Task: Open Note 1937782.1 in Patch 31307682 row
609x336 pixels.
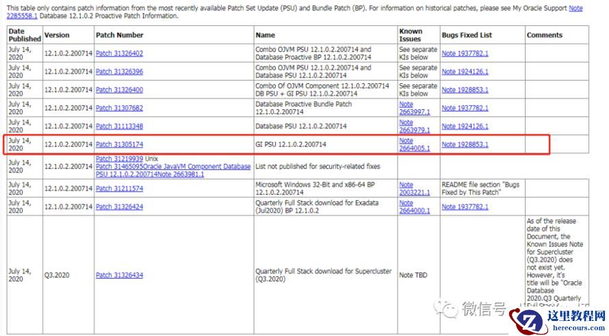Action: (465, 108)
